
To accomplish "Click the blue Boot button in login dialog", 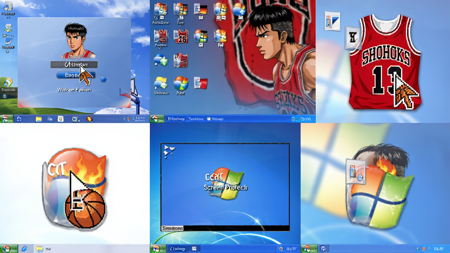I will point(76,75).
